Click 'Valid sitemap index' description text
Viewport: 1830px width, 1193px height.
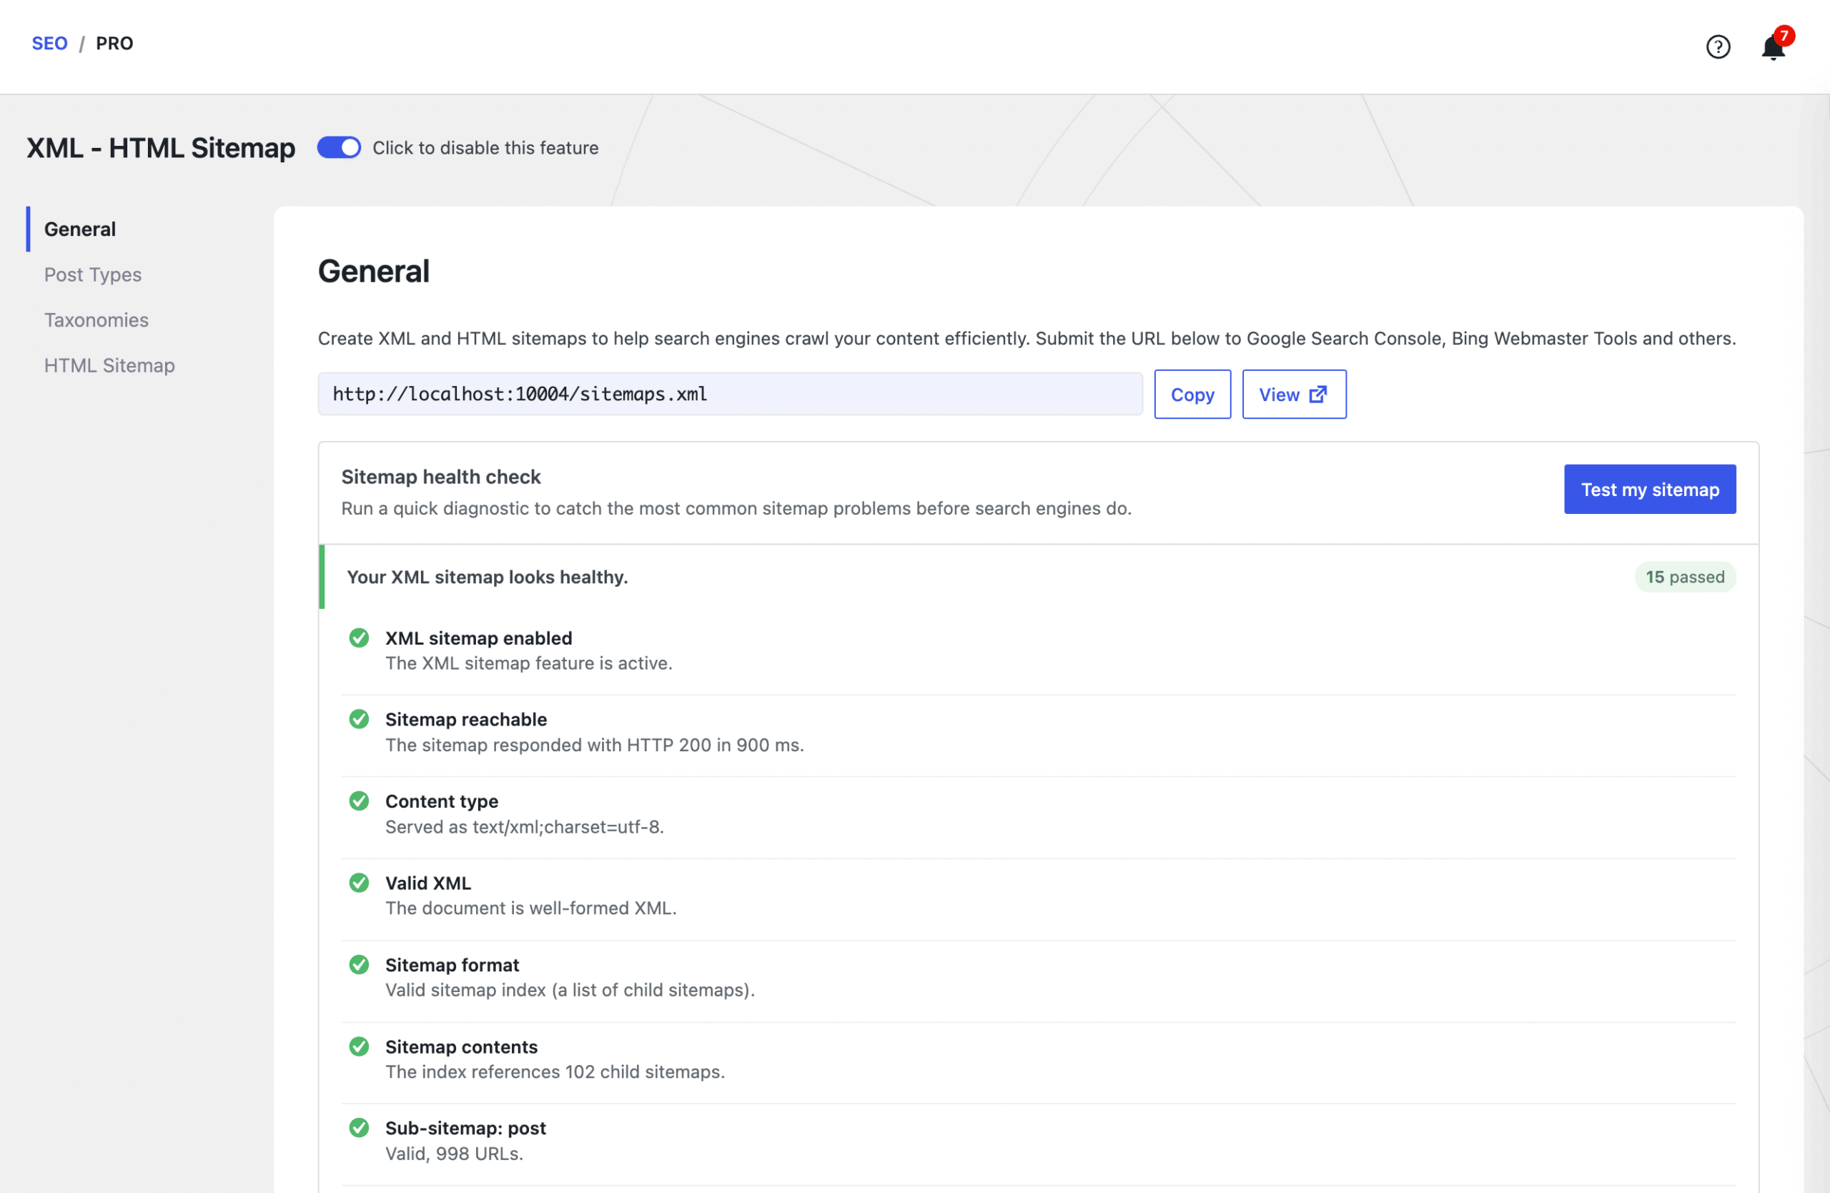coord(570,990)
